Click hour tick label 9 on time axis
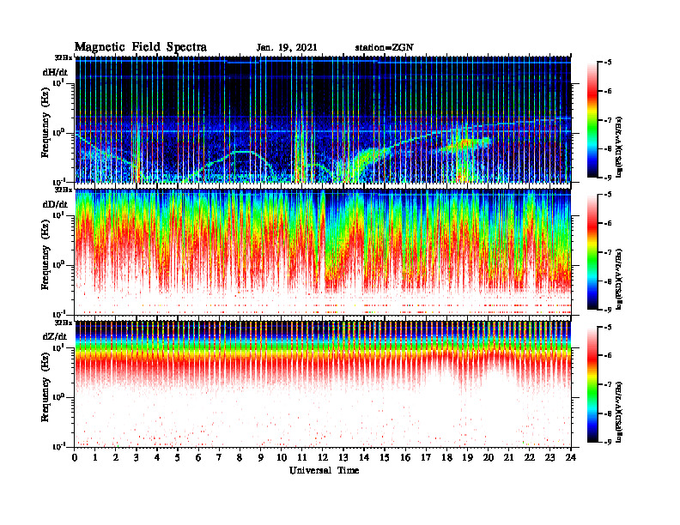This screenshot has width=680, height=525. (261, 458)
